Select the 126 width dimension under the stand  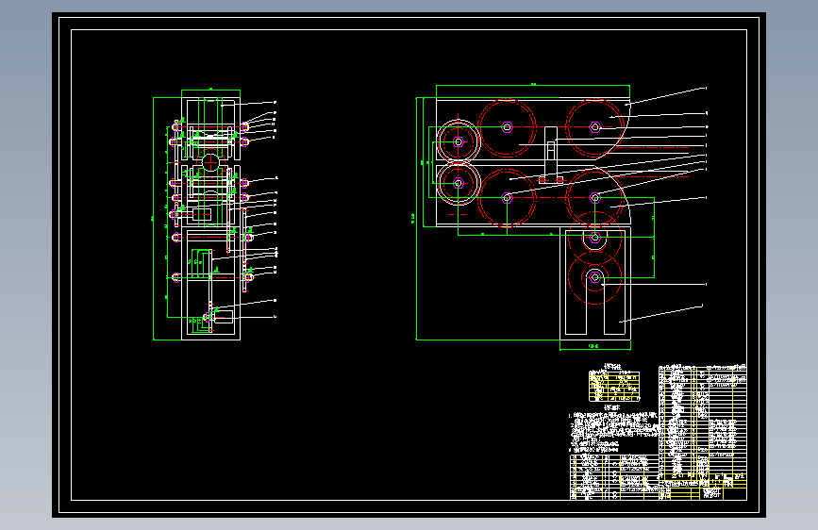[x=594, y=345]
